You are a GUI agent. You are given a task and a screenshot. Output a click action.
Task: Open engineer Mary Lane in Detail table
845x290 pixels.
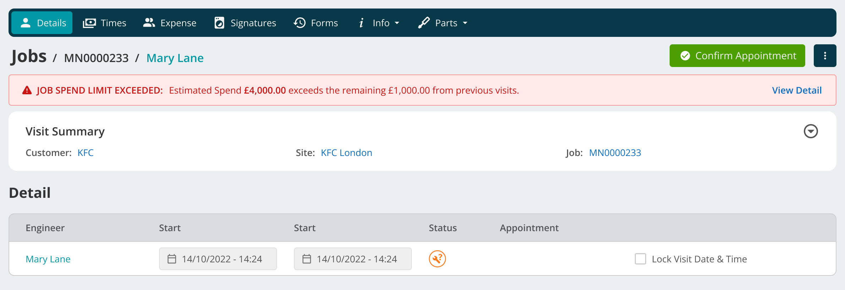click(48, 259)
